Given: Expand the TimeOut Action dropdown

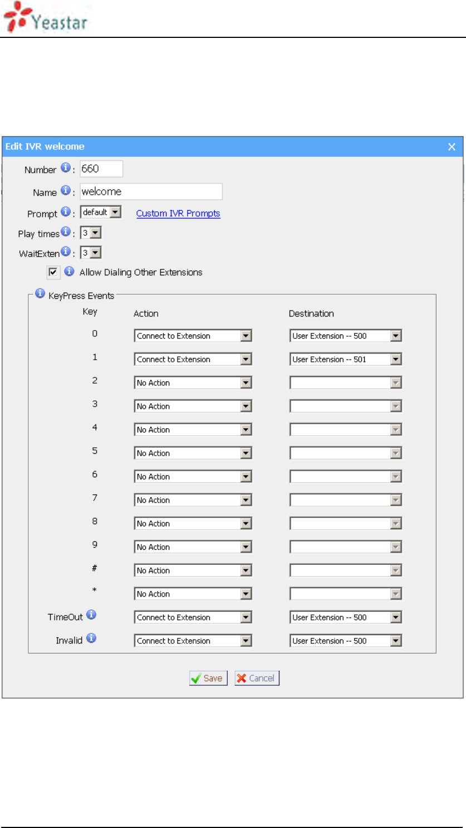Looking at the screenshot, I should [x=246, y=618].
